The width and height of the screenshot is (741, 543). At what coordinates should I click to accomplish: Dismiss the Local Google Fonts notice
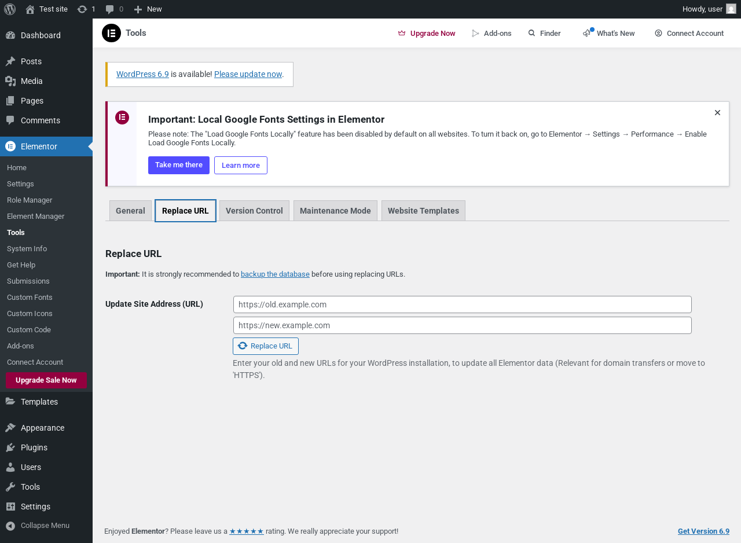pyautogui.click(x=717, y=113)
